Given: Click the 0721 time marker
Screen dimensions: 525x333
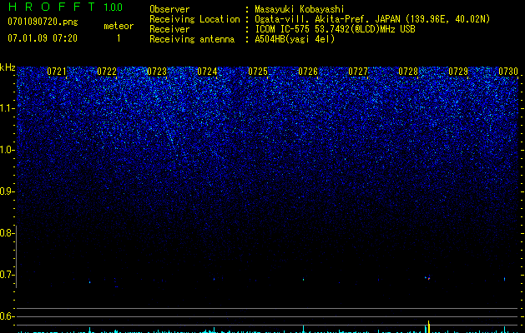Looking at the screenshot, I should (57, 72).
